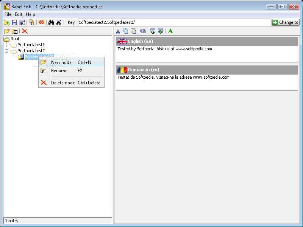Select Softpediatest1 in the tree
Viewport: 303px width, 227px height.
(x=31, y=45)
